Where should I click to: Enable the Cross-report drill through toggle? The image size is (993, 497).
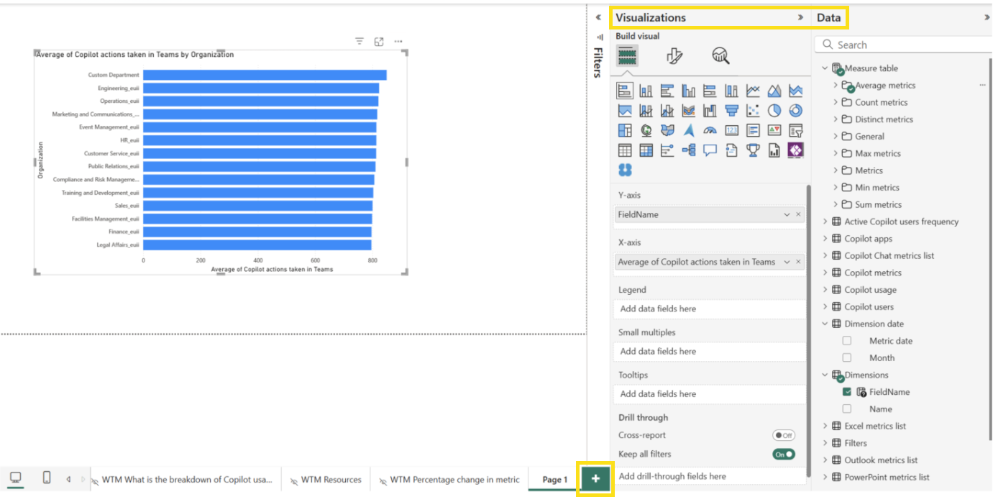coord(783,434)
